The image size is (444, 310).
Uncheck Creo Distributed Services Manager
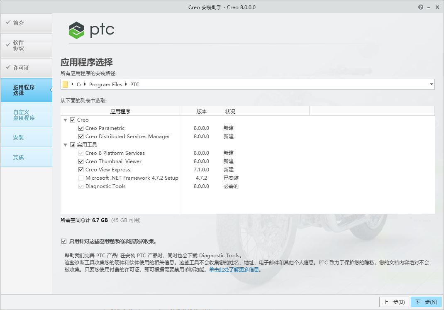(81, 137)
